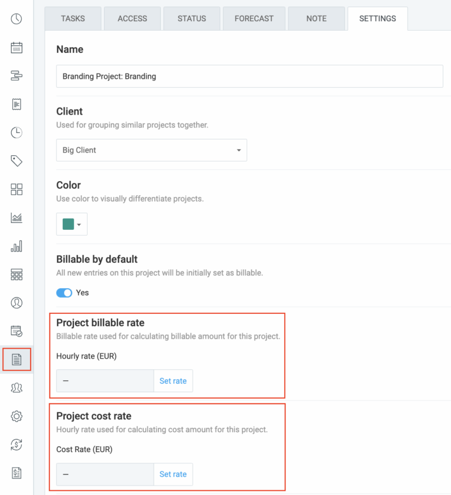Click Set rate for project cost rate
The width and height of the screenshot is (451, 495).
(173, 474)
